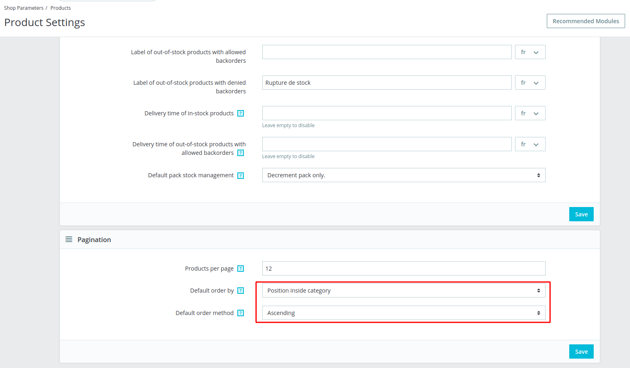Focus the out-of-stock delivery time input
Viewport: 630px width, 368px height.
[x=387, y=144]
